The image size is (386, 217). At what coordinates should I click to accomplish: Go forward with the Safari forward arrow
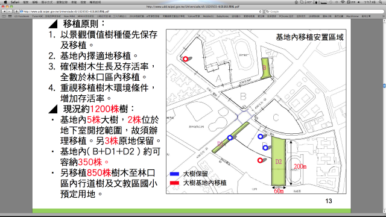pos(10,11)
